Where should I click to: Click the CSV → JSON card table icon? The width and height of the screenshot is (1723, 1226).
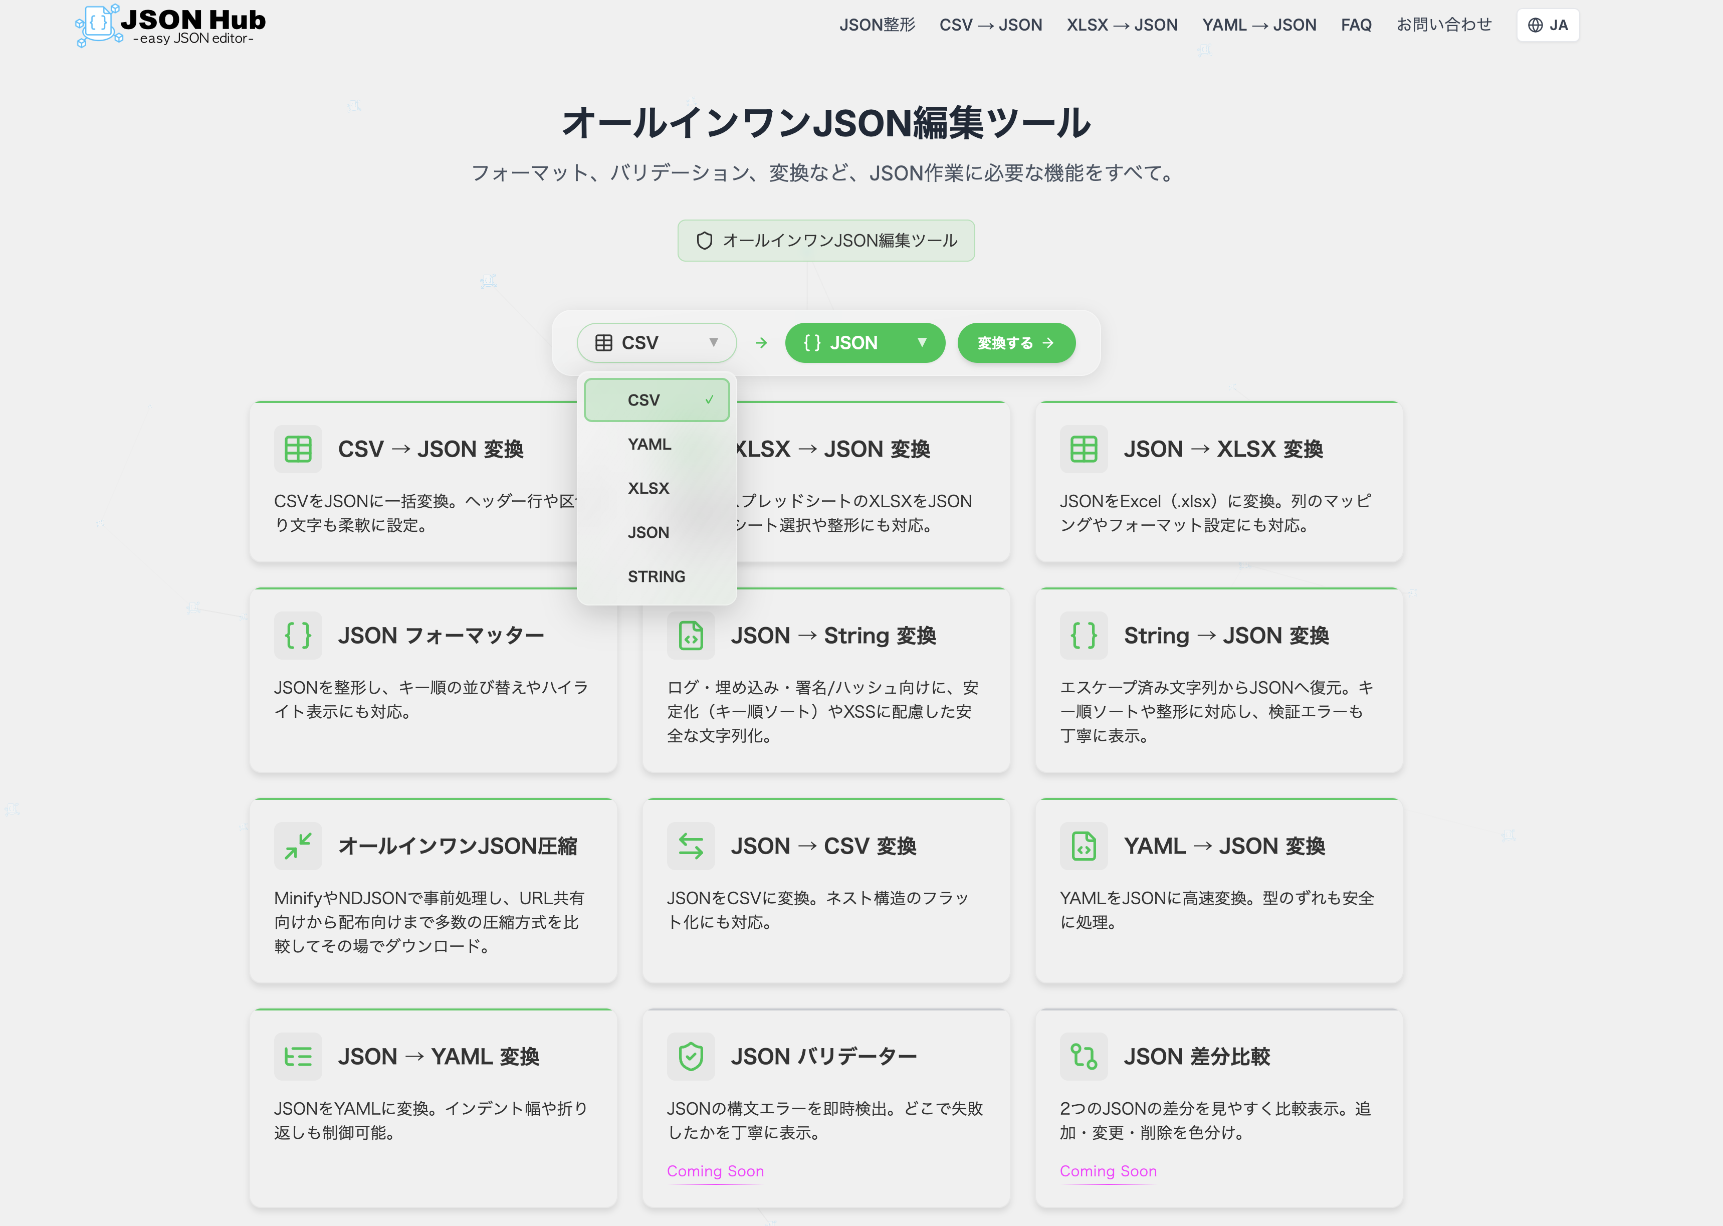pyautogui.click(x=298, y=449)
